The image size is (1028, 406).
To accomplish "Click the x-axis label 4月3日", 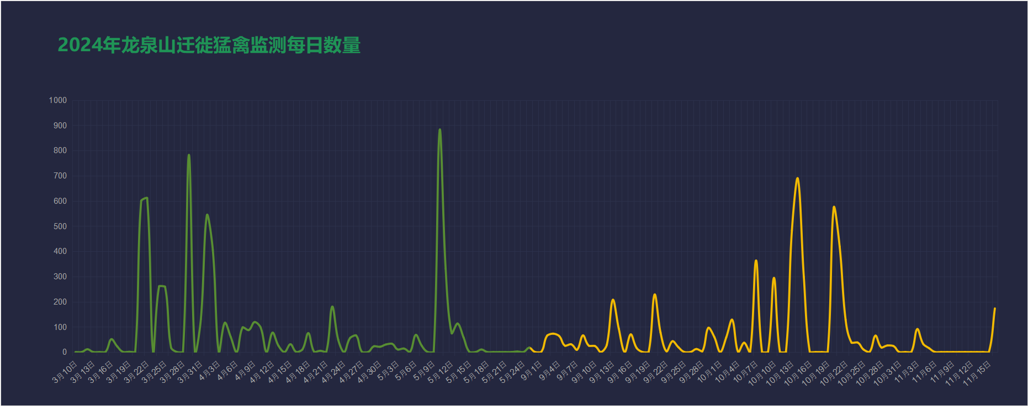I will (x=210, y=371).
